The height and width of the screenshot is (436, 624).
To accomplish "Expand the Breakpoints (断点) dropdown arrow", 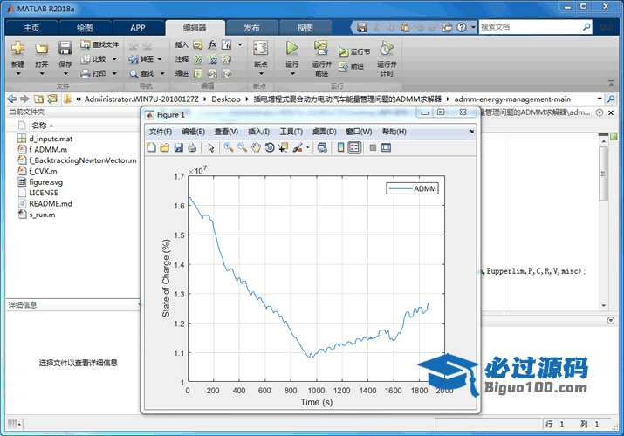I will (261, 73).
